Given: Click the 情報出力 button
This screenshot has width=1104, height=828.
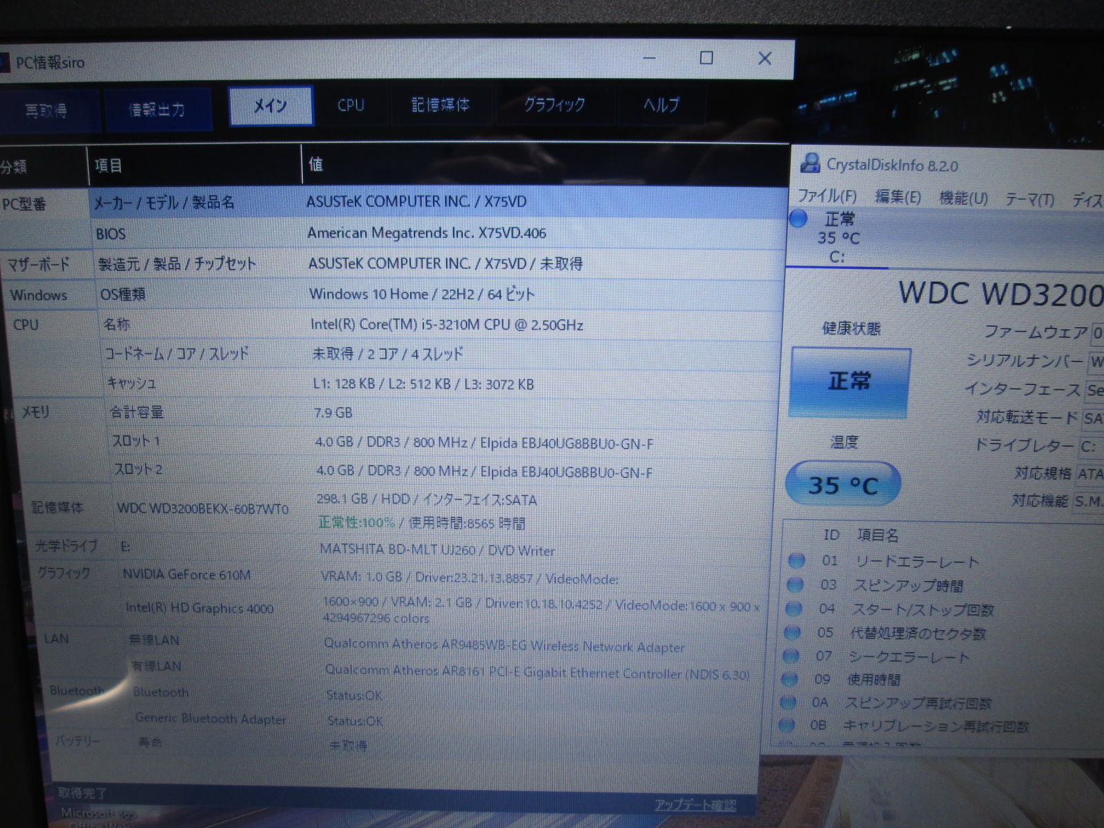Looking at the screenshot, I should [x=157, y=108].
